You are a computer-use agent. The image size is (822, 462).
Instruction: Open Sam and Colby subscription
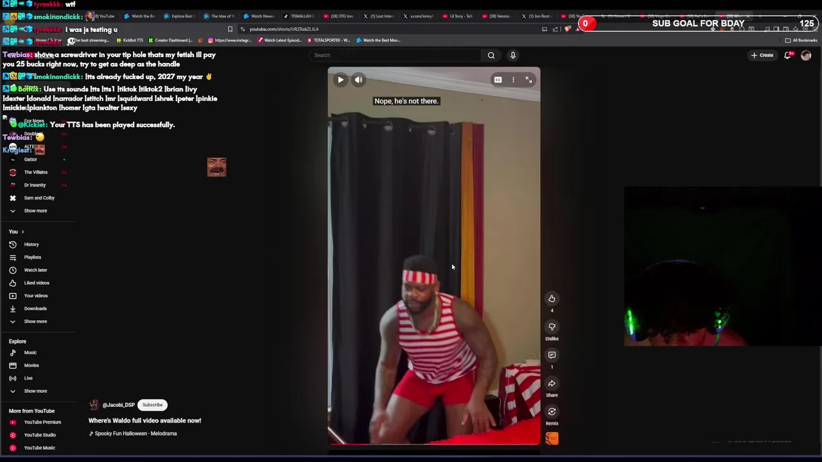pos(39,198)
